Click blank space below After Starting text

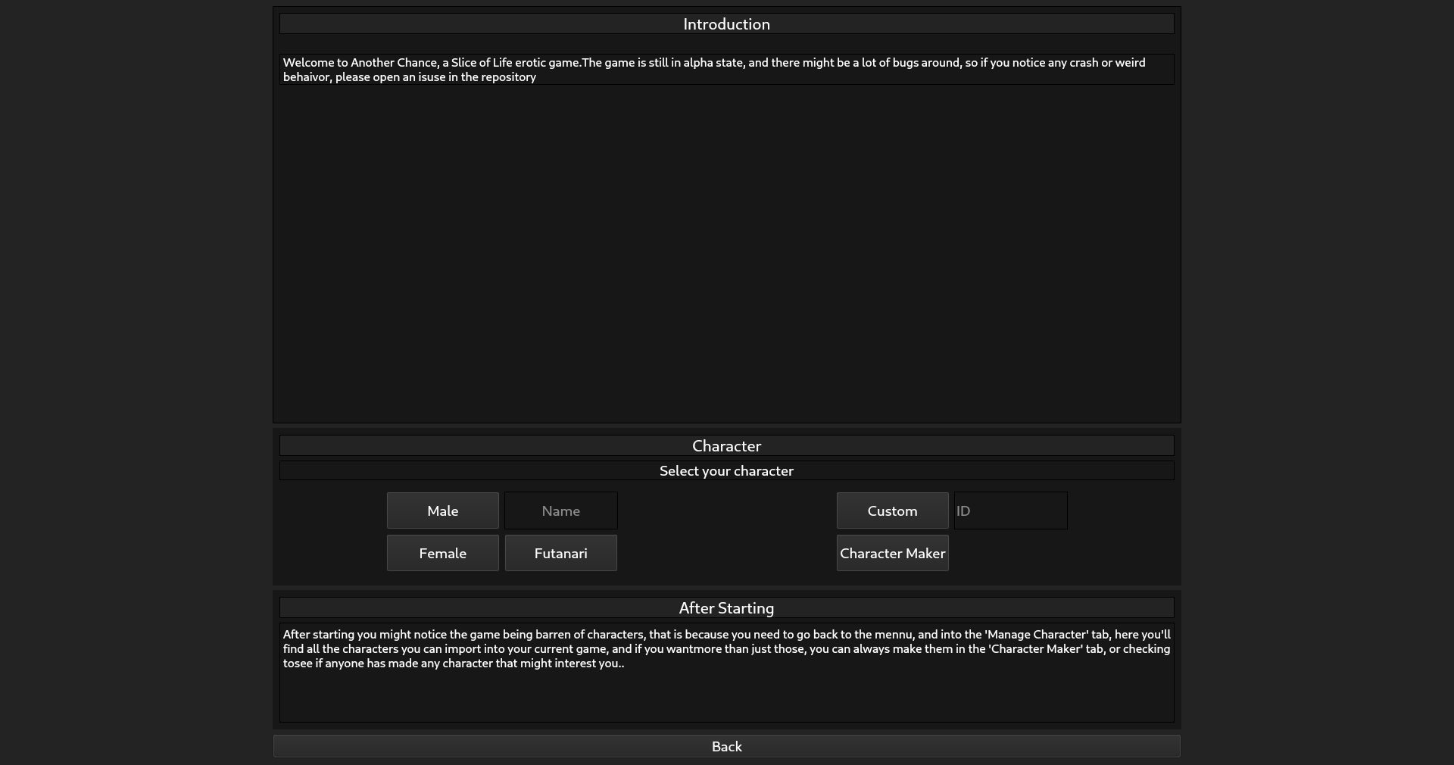[x=726, y=697]
